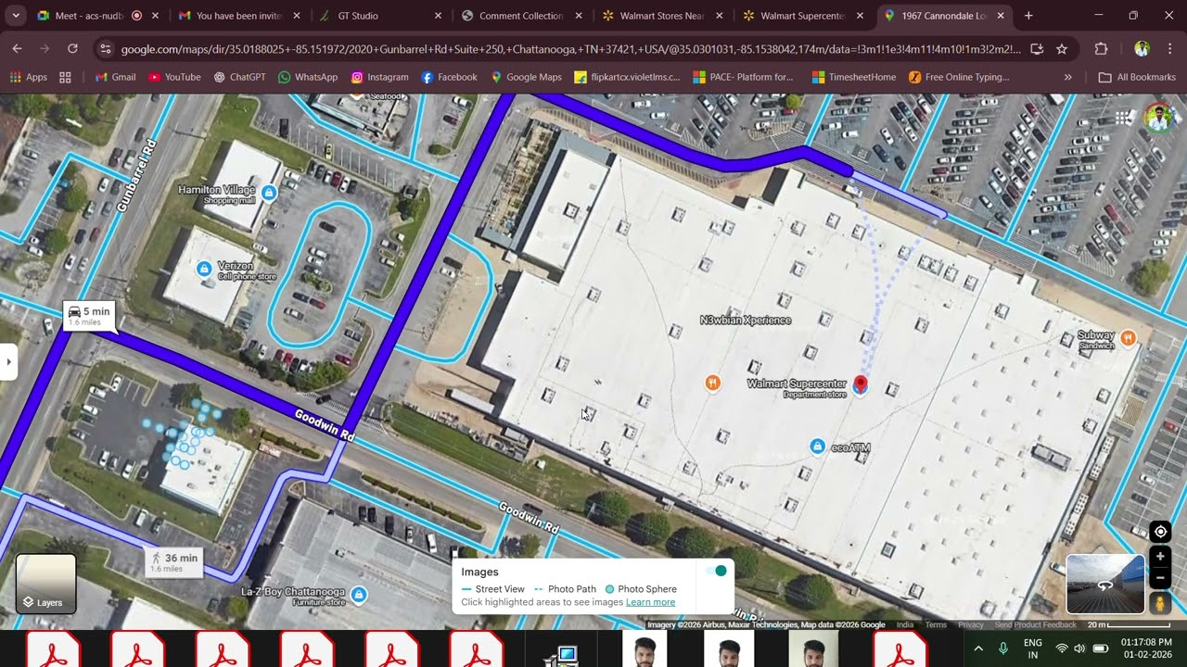Image resolution: width=1187 pixels, height=667 pixels.
Task: Open a new browser tab
Action: 1028,16
